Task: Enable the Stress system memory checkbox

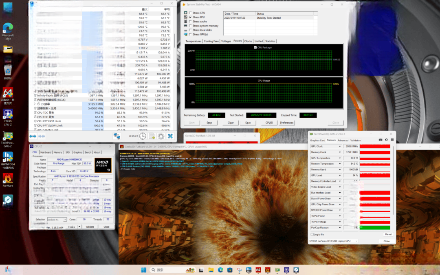Action: (x=190, y=26)
